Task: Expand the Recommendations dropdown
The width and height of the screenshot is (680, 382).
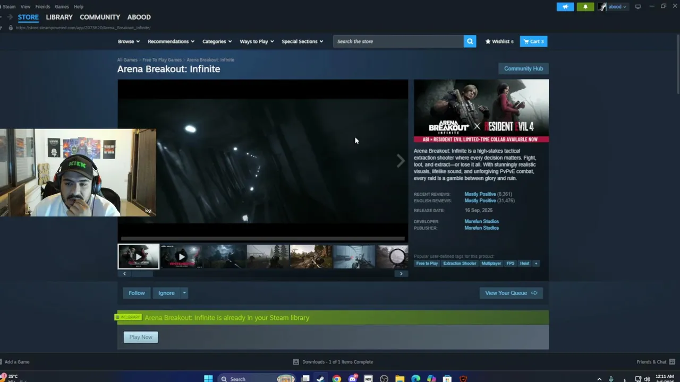Action: (171, 41)
